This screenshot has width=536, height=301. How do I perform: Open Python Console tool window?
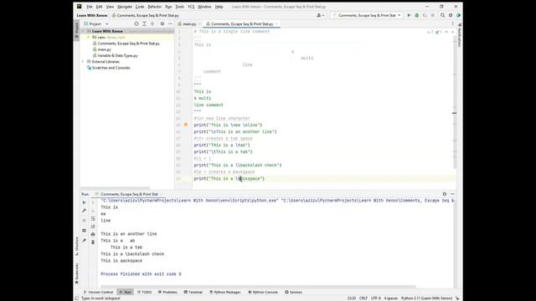click(x=263, y=292)
